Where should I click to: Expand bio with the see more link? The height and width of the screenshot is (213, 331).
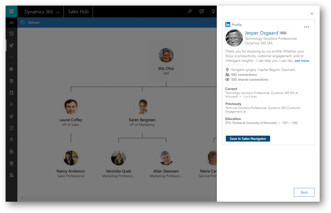pyautogui.click(x=301, y=61)
